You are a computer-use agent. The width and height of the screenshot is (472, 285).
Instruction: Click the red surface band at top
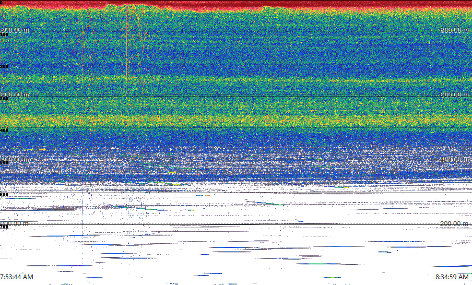(240, 5)
